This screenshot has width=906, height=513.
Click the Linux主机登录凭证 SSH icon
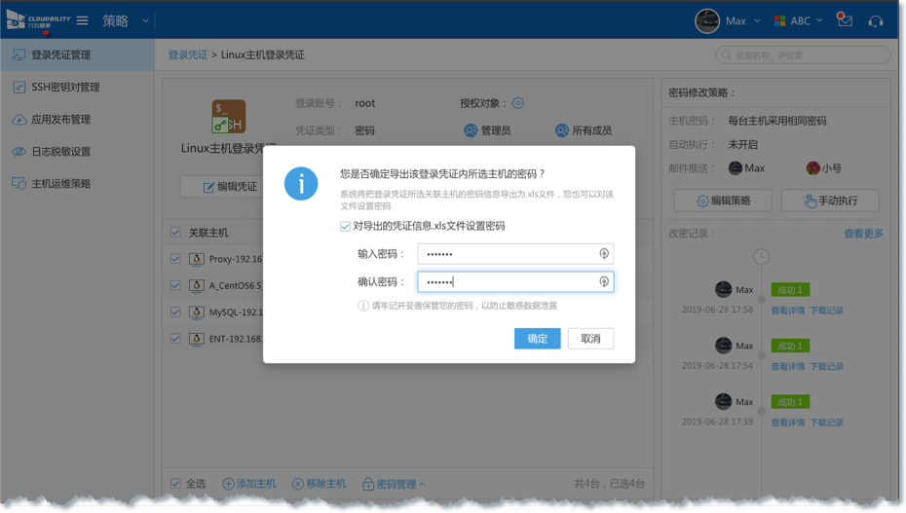coord(228,117)
